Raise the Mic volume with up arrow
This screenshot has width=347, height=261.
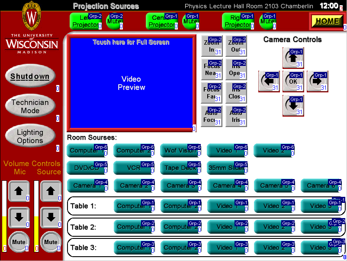pyautogui.click(x=19, y=191)
